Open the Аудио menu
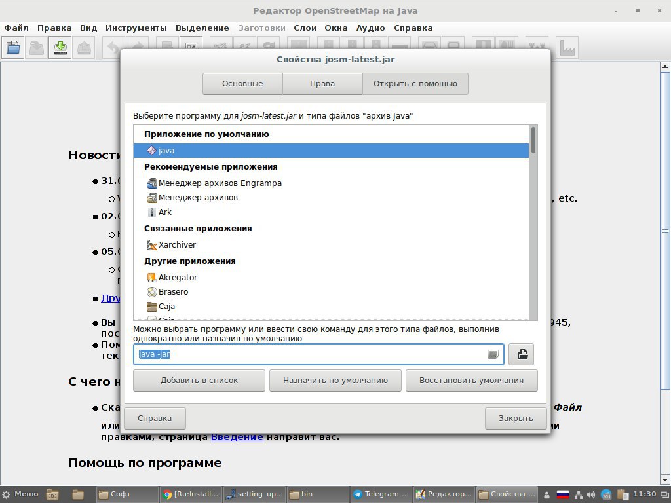This screenshot has width=671, height=503. [371, 28]
